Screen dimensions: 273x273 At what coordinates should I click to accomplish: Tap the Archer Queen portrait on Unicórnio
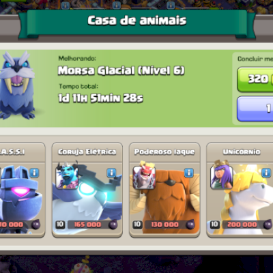click(x=222, y=175)
